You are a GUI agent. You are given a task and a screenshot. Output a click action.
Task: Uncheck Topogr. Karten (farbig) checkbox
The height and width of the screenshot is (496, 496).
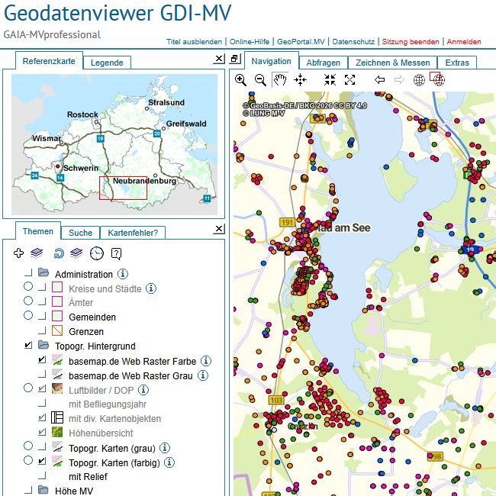(x=42, y=461)
